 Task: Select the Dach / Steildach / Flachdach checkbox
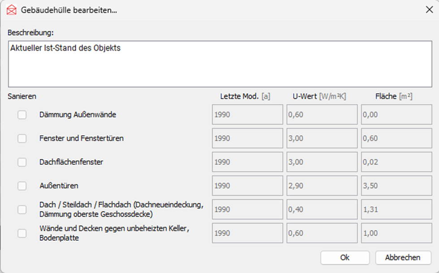click(x=22, y=209)
